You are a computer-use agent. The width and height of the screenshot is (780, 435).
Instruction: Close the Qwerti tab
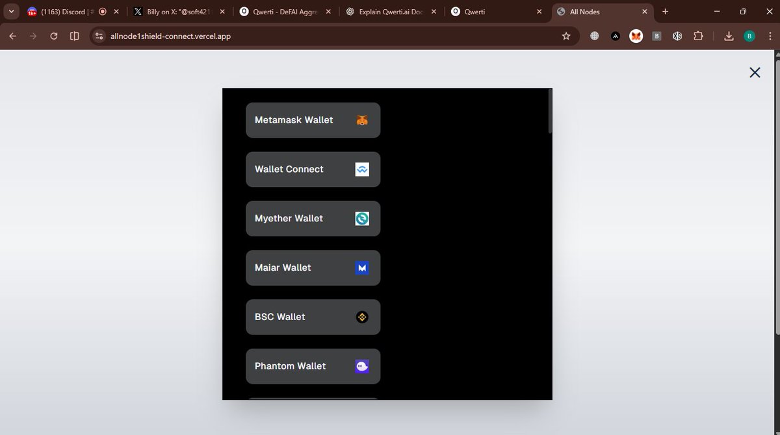click(539, 12)
